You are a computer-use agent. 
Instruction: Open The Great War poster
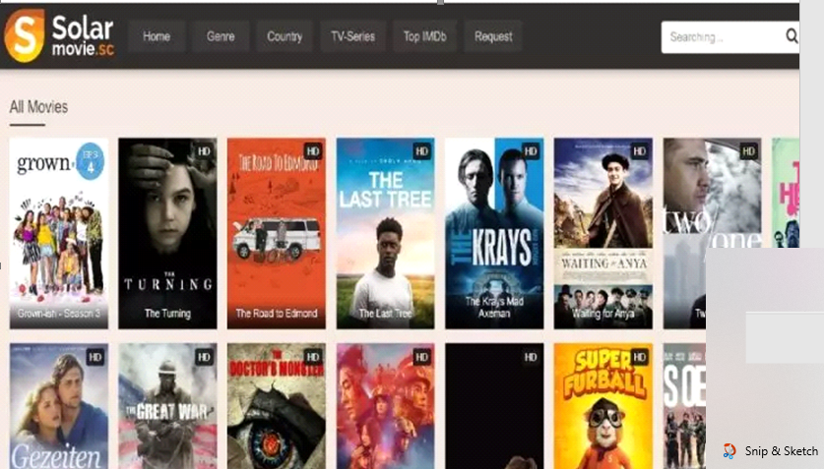point(167,406)
